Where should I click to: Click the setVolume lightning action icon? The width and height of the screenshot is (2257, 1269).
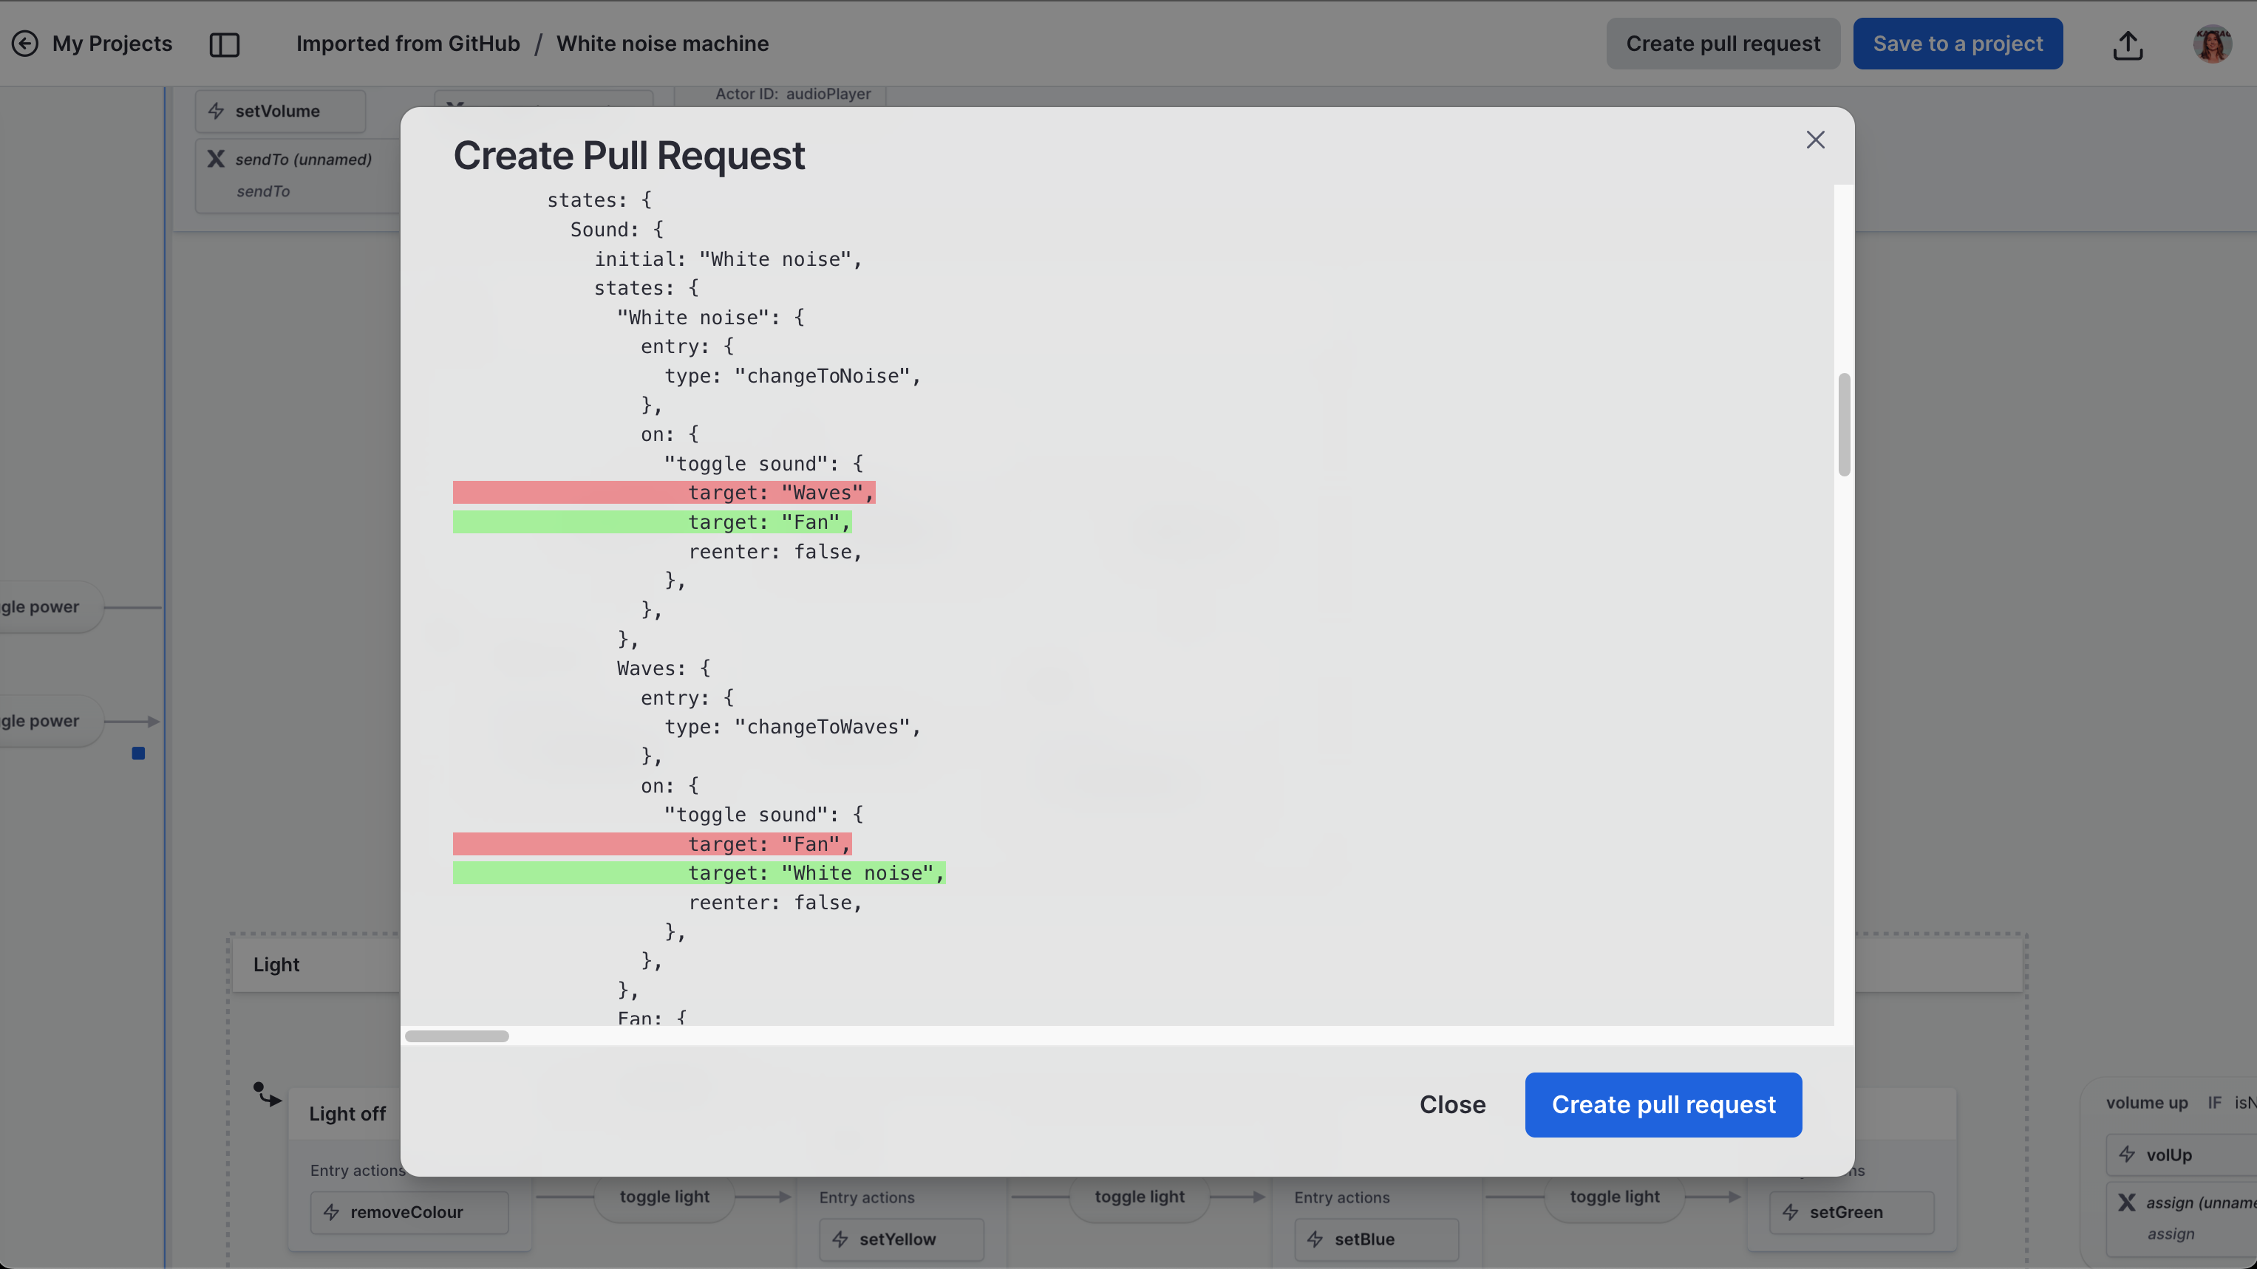click(x=217, y=110)
